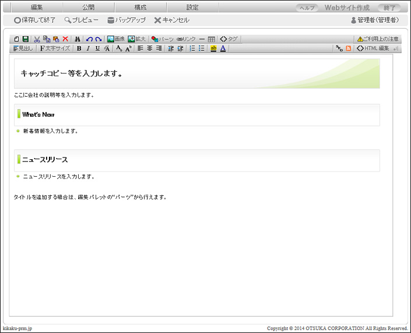Screen dimensions: 411x333
Task: Insert a table with the table icon
Action: tap(211, 39)
